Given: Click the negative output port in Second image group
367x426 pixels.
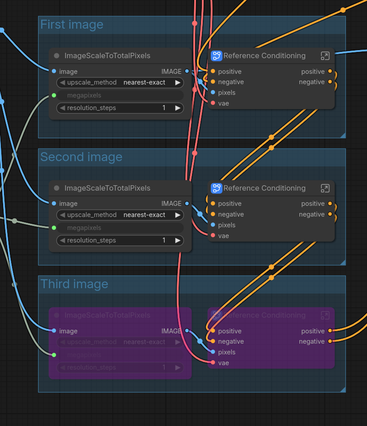Looking at the screenshot, I should coord(330,214).
